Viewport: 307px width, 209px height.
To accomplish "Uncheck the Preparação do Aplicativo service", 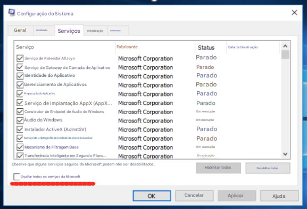I will coord(20,94).
